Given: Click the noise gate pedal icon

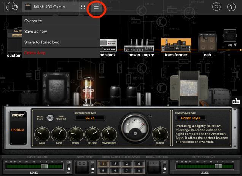Looking at the screenshot, I should click(82, 167).
